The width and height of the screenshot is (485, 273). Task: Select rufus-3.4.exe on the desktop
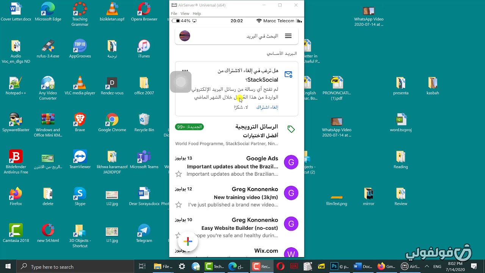[x=48, y=49]
